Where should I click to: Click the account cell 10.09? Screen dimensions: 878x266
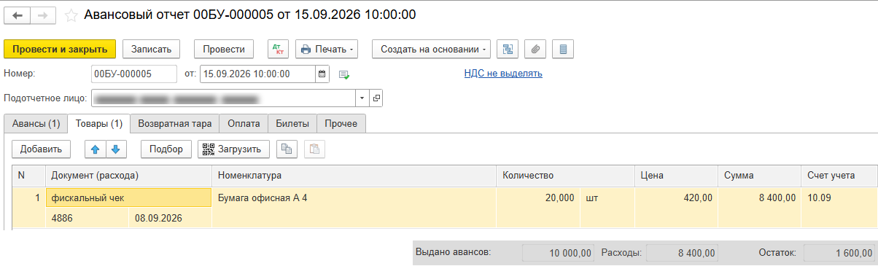[x=839, y=197]
